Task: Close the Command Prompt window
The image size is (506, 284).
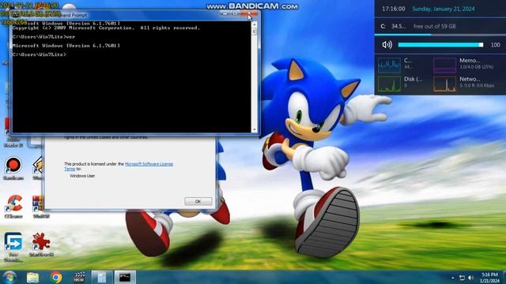Action: 249,13
